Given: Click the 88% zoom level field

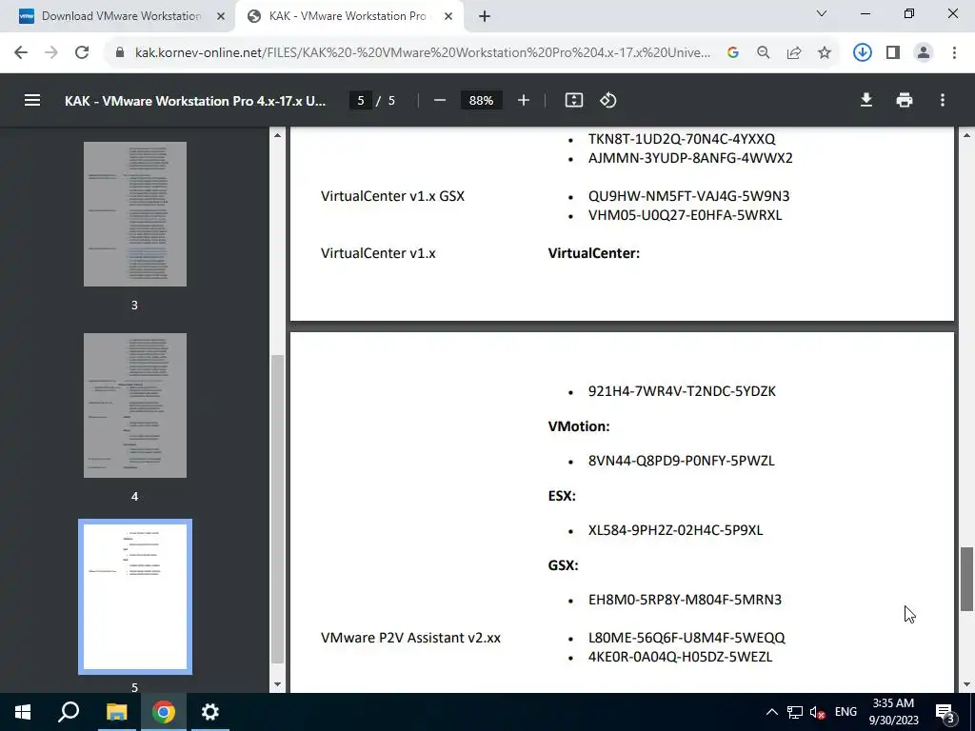Looking at the screenshot, I should (x=481, y=100).
